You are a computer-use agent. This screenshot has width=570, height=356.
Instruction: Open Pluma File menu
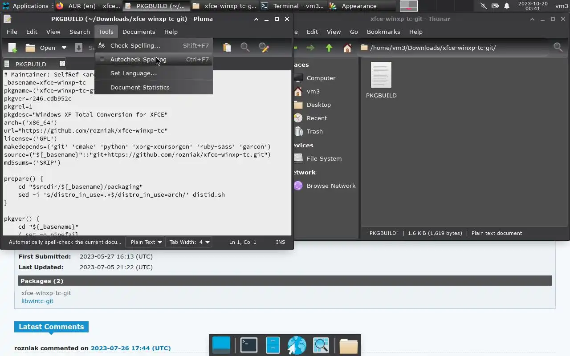12,32
